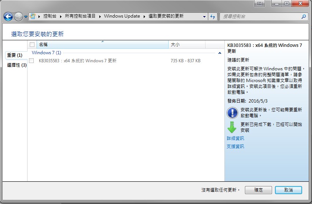
Task: Refresh the page using the refresh button
Action: point(213,16)
